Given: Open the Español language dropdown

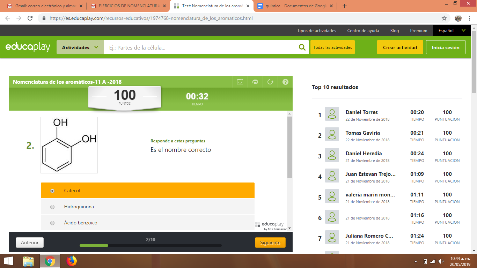Looking at the screenshot, I should 452,30.
